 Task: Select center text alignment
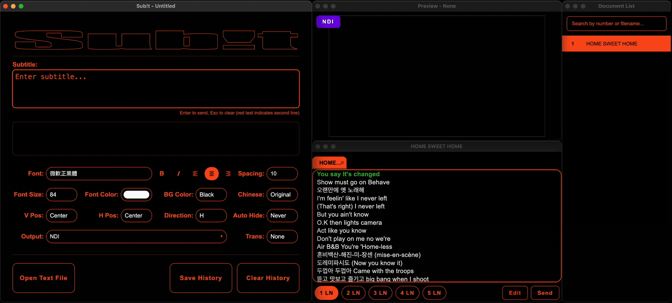point(211,174)
